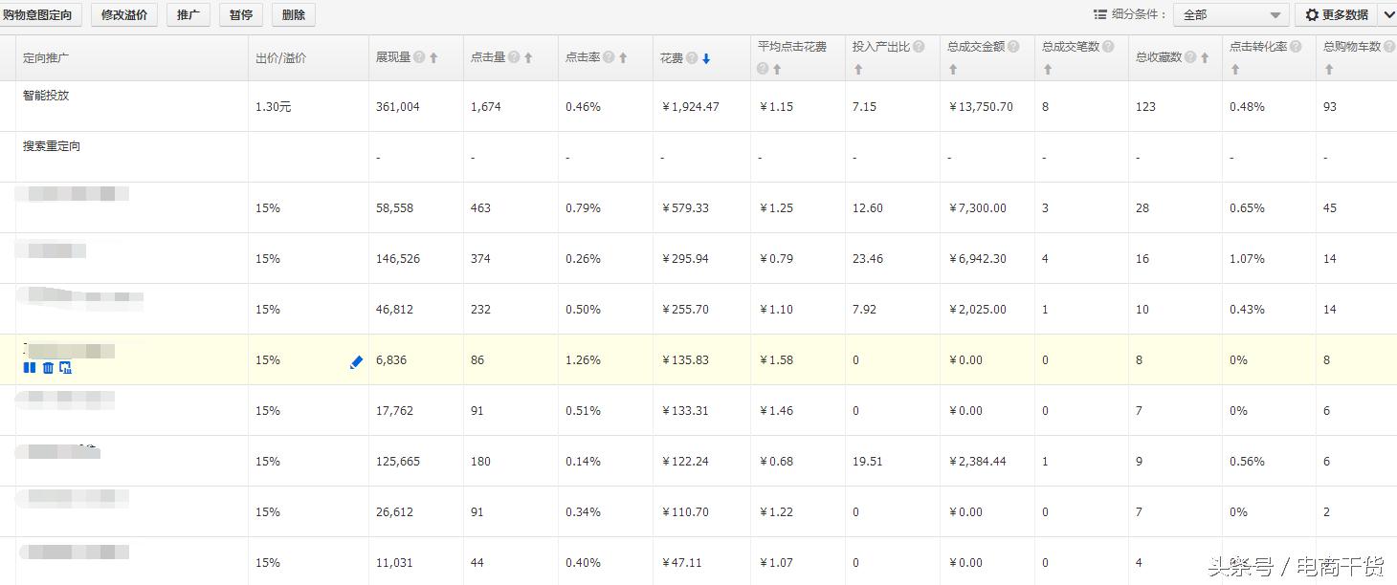Open help tooltip for 点击转化率 column

(1296, 46)
